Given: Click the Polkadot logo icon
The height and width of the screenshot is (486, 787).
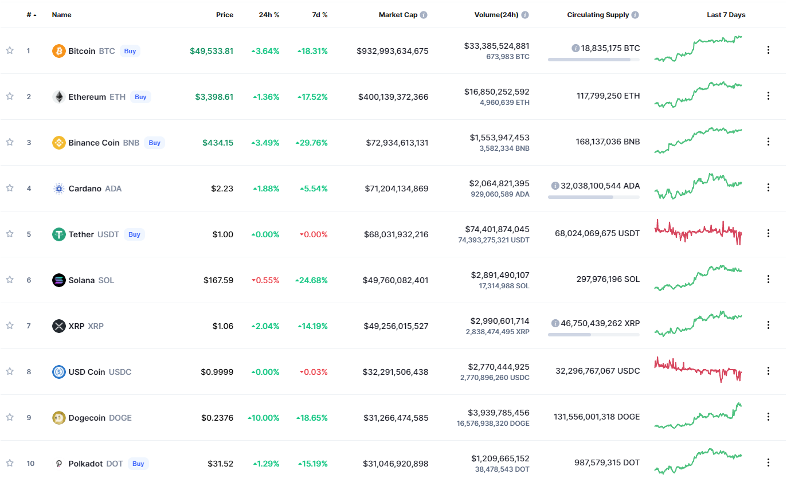Looking at the screenshot, I should coord(58,464).
